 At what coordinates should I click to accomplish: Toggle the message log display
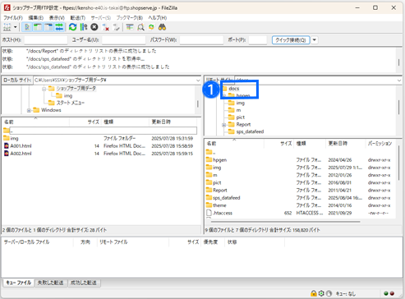27,27
